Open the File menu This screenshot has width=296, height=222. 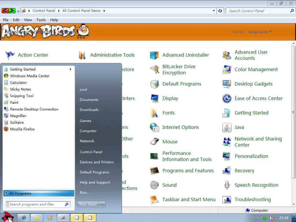coord(6,20)
